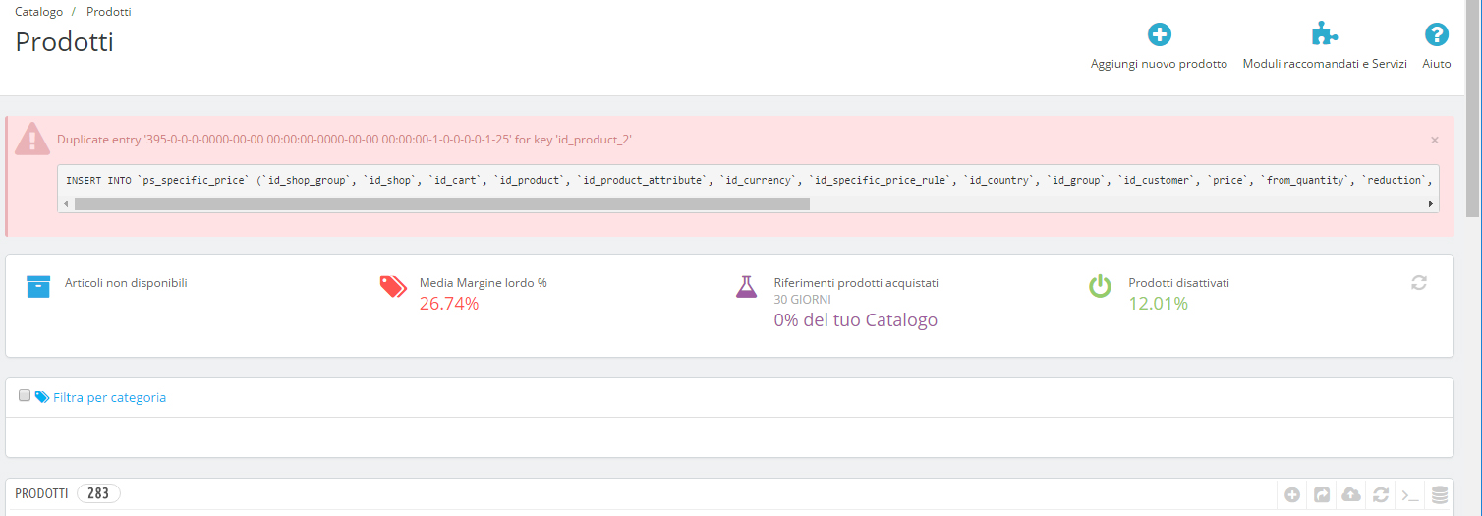Click the PRODOTTI list panel title
This screenshot has height=516, width=1482.
pyautogui.click(x=41, y=493)
